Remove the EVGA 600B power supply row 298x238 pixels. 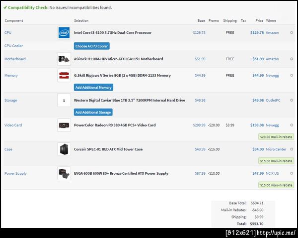292,173
